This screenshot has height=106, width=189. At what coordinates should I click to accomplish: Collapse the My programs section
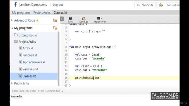point(12,28)
